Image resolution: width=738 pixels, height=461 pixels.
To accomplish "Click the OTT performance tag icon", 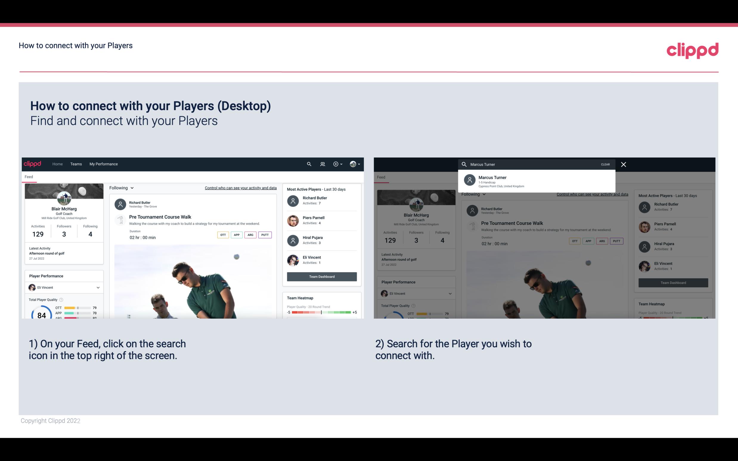I will tap(223, 235).
